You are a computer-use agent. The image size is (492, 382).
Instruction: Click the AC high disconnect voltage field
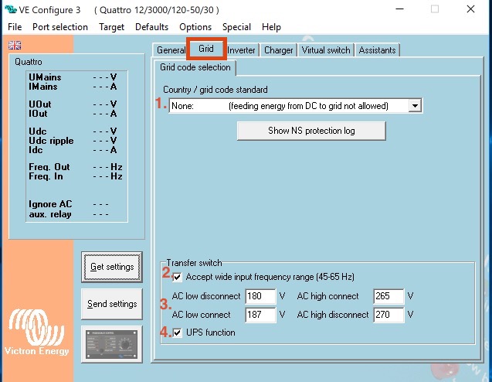click(387, 315)
